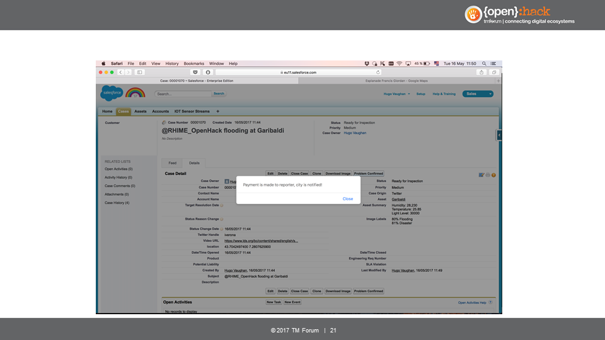Open the Video URL link
The width and height of the screenshot is (605, 340).
(261, 241)
